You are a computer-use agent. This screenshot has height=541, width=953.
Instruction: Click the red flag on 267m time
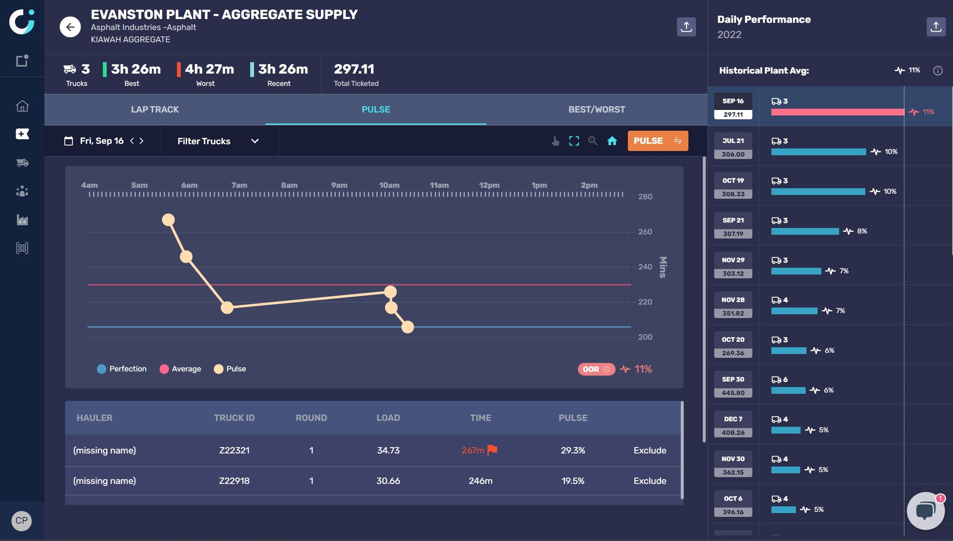(x=492, y=450)
